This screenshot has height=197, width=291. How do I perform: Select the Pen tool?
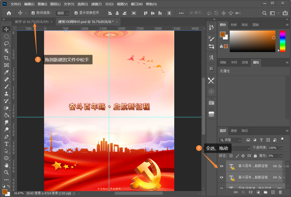(x=6, y=137)
